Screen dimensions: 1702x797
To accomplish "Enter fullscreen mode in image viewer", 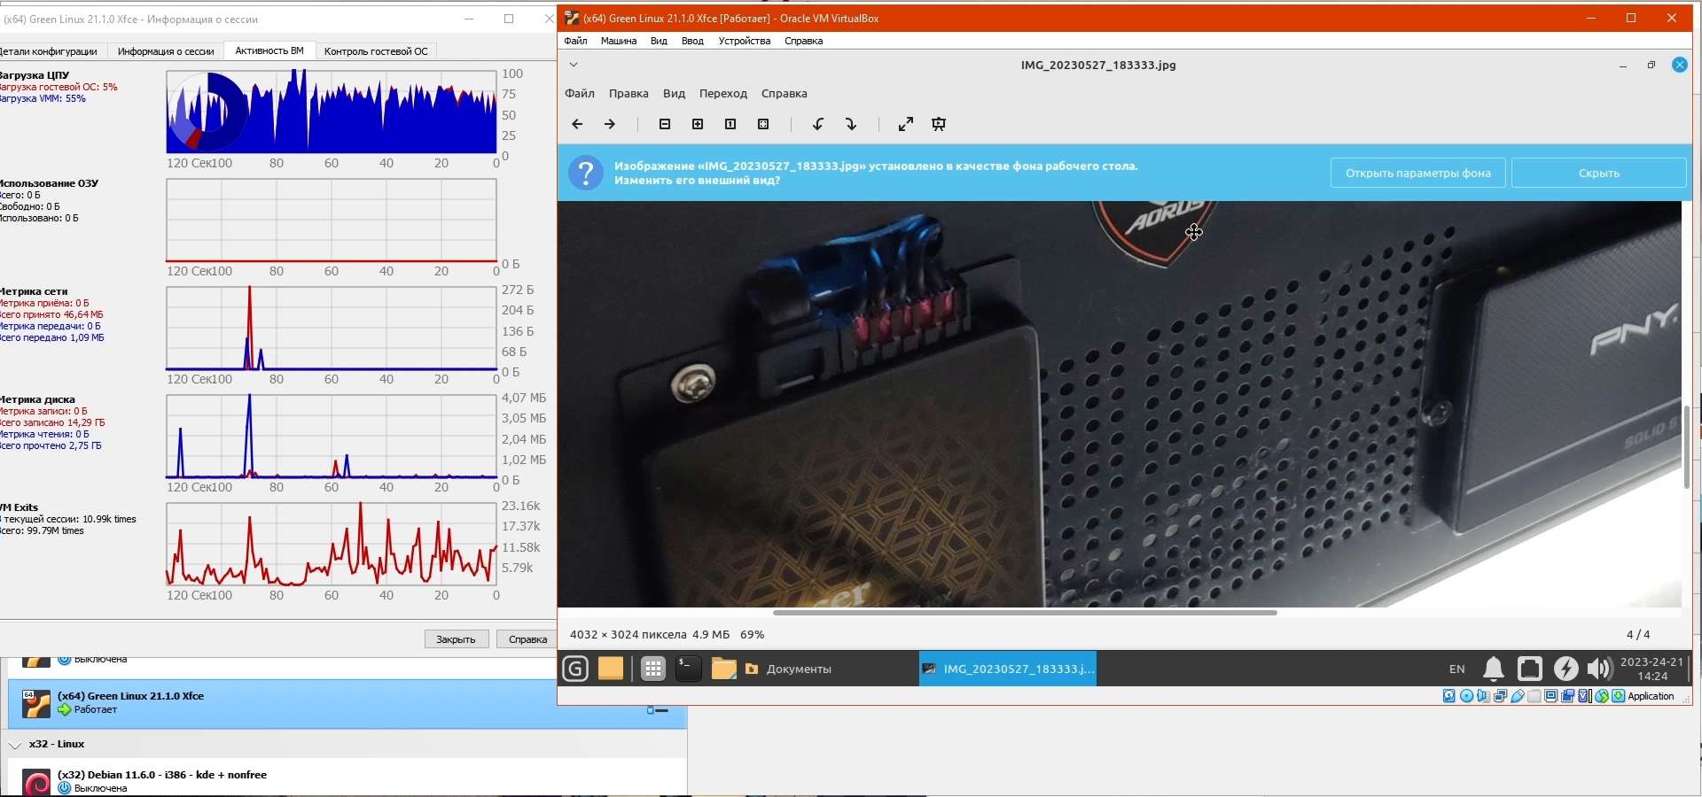I will coord(906,125).
